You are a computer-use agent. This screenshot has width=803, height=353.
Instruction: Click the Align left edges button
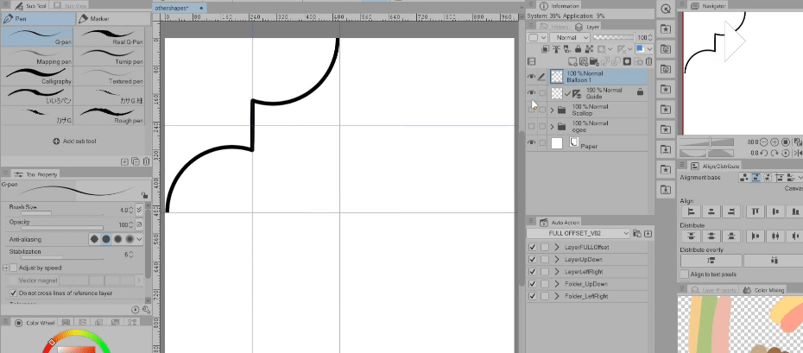tap(692, 211)
